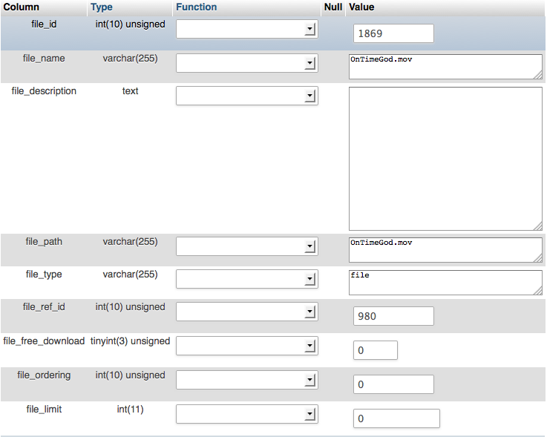The image size is (547, 437).
Task: Grab resize handle of file_description textarea
Action: (538, 226)
